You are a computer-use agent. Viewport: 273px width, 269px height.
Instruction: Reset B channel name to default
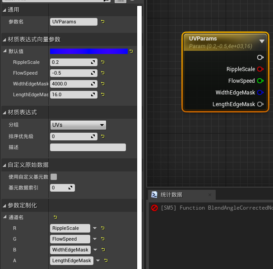[x=103, y=250]
